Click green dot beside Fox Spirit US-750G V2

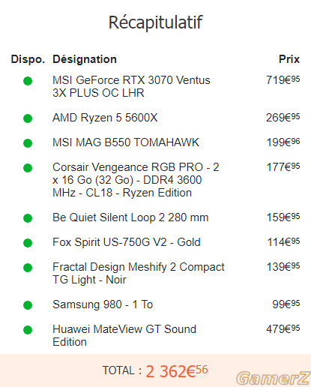pos(28,243)
